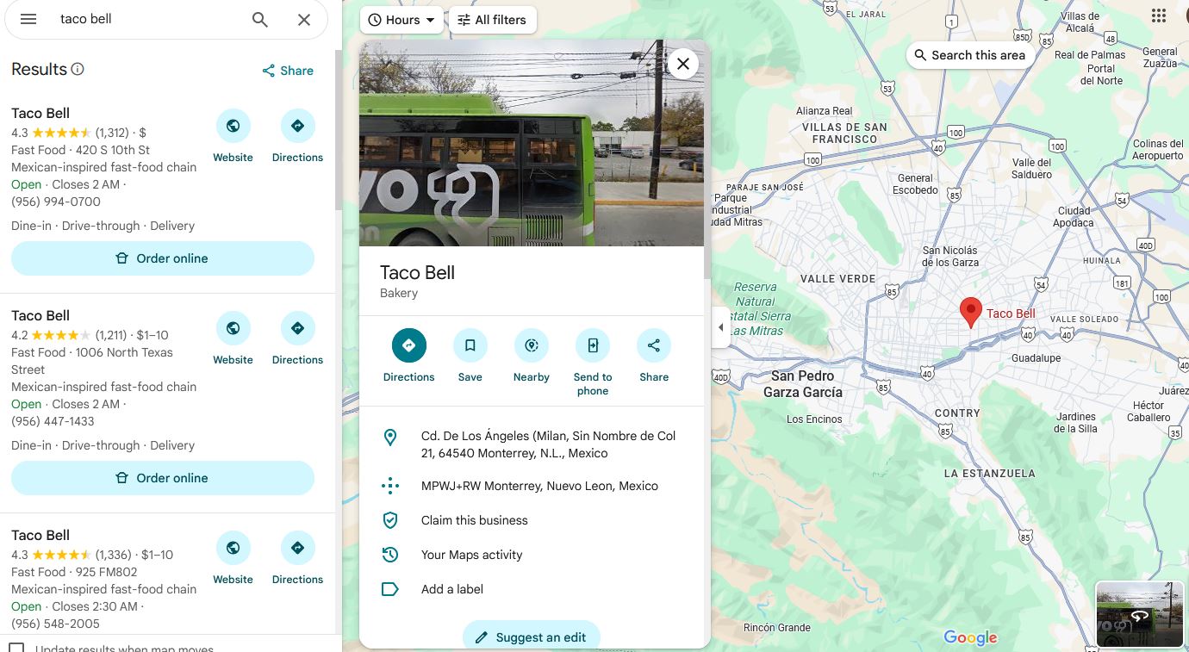Open Website for Taco Bell 1006 North Texas Street

point(233,338)
